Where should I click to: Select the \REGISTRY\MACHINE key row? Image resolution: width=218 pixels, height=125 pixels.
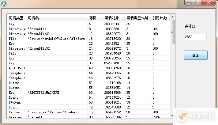click(x=88, y=93)
